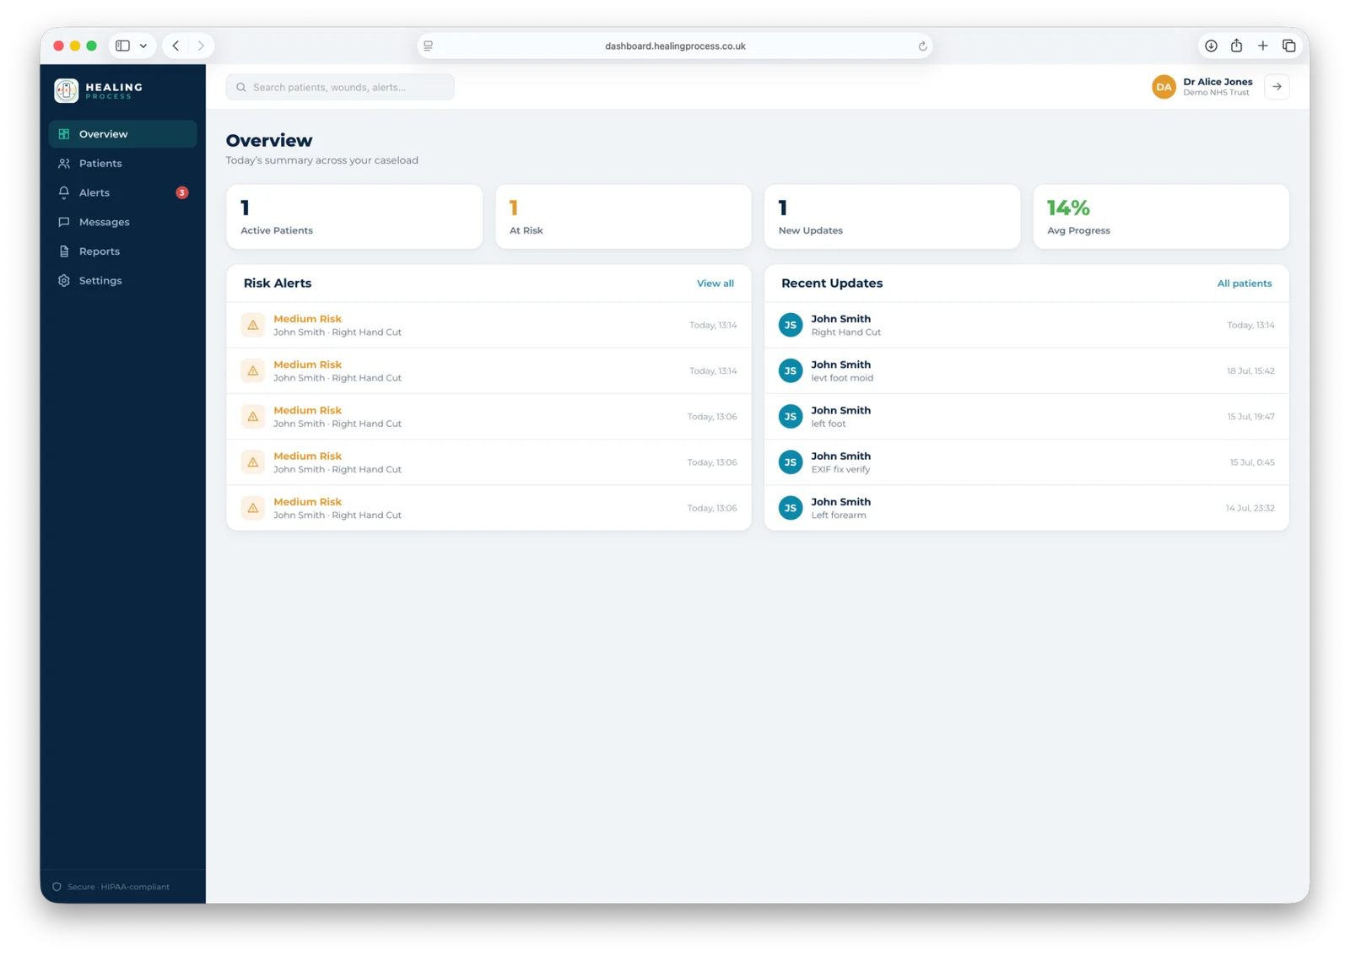Click the address bar URL
Image resolution: width=1350 pixels, height=956 pixels.
pos(675,46)
